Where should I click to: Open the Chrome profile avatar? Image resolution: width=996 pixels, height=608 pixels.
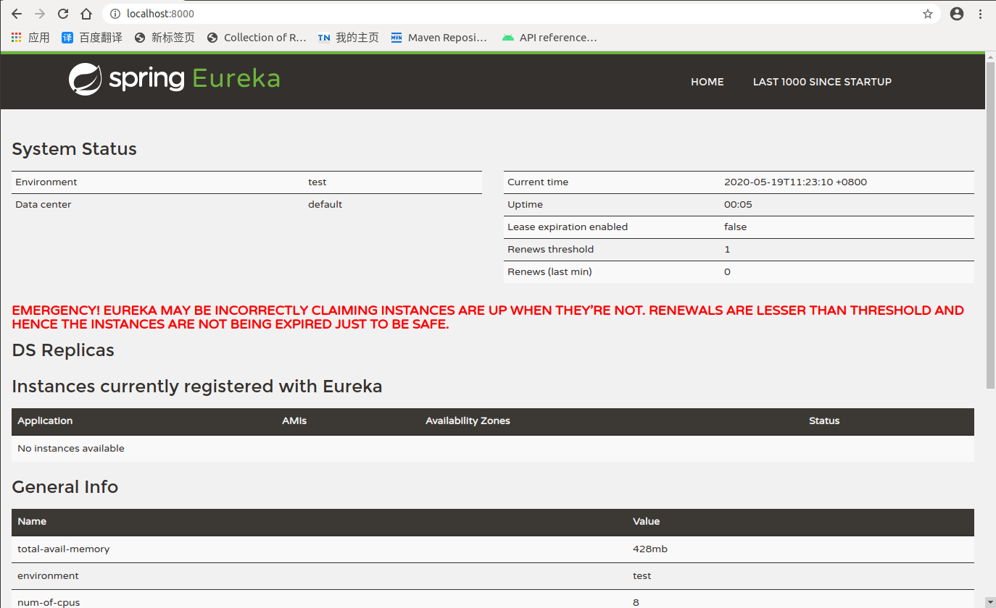click(957, 14)
